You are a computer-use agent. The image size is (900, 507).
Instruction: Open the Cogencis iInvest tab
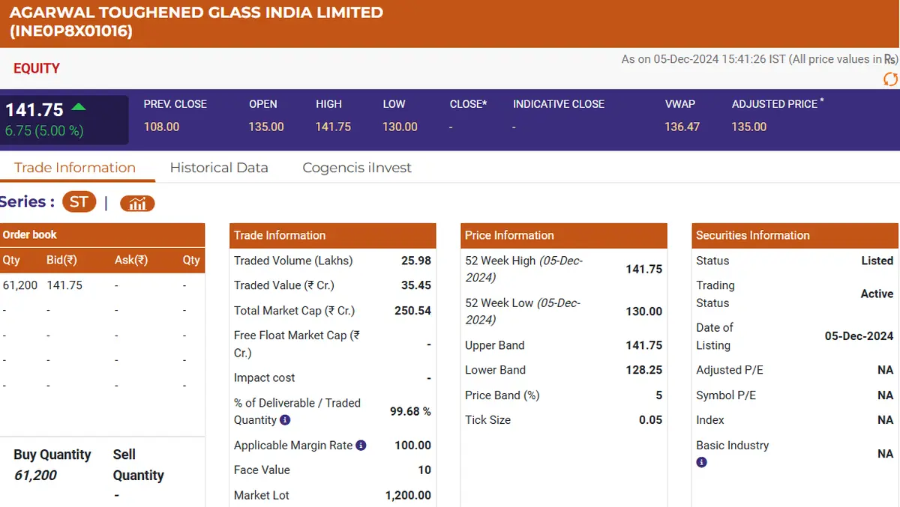pyautogui.click(x=357, y=167)
